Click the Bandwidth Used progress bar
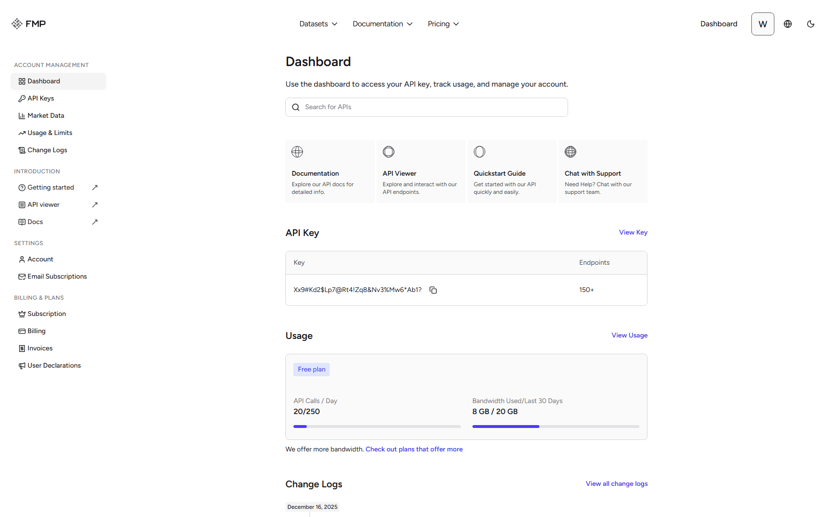 point(556,427)
